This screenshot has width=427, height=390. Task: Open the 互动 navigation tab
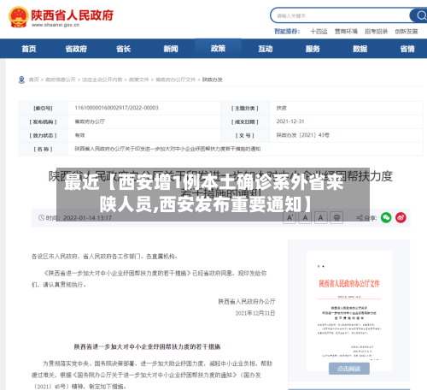click(266, 49)
